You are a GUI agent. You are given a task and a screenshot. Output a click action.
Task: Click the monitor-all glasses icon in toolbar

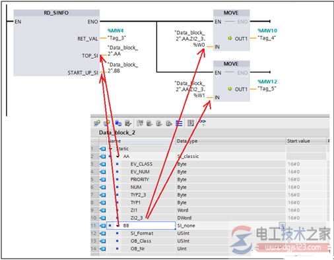coord(203,123)
